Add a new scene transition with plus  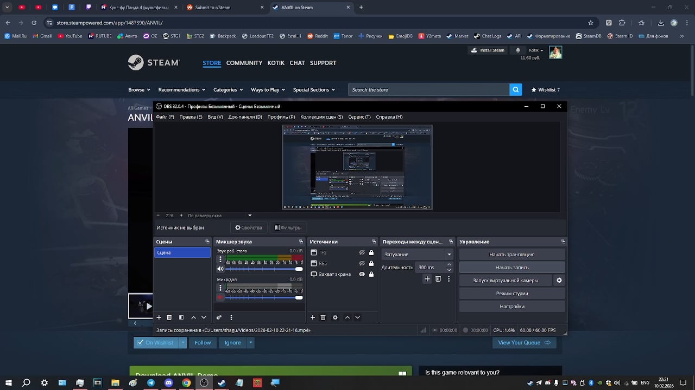click(x=427, y=279)
